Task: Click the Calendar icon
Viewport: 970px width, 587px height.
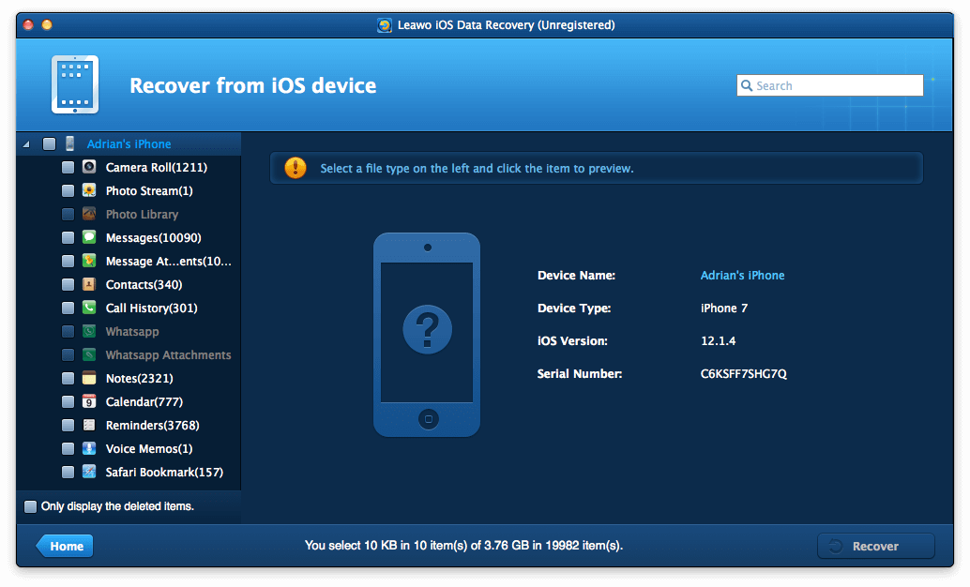Action: coord(89,401)
